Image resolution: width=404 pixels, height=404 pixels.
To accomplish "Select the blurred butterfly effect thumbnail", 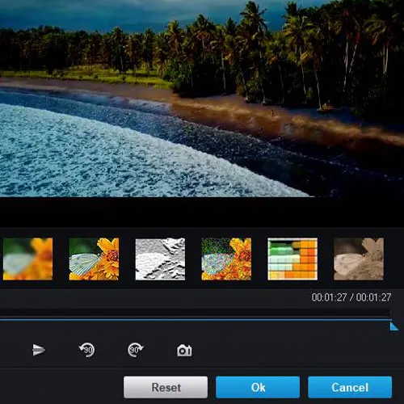I will click(x=27, y=259).
